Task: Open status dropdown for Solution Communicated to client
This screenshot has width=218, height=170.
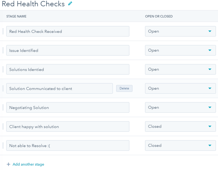Action: coord(180,89)
